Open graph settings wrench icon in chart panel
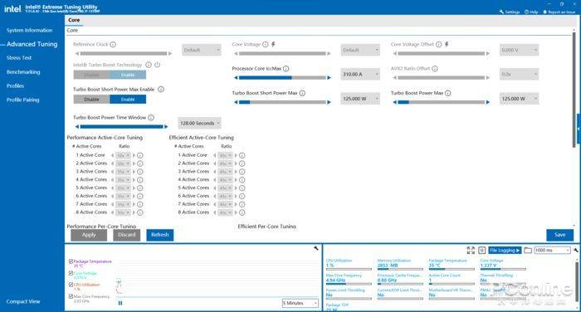 (316, 248)
